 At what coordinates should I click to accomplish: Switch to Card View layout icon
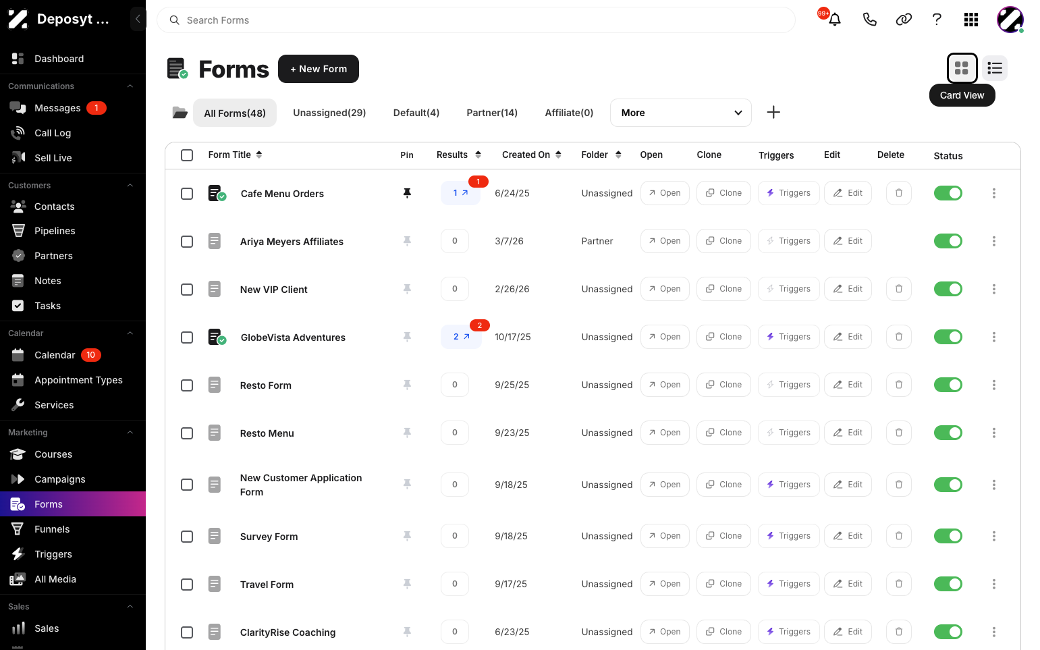[x=962, y=68]
